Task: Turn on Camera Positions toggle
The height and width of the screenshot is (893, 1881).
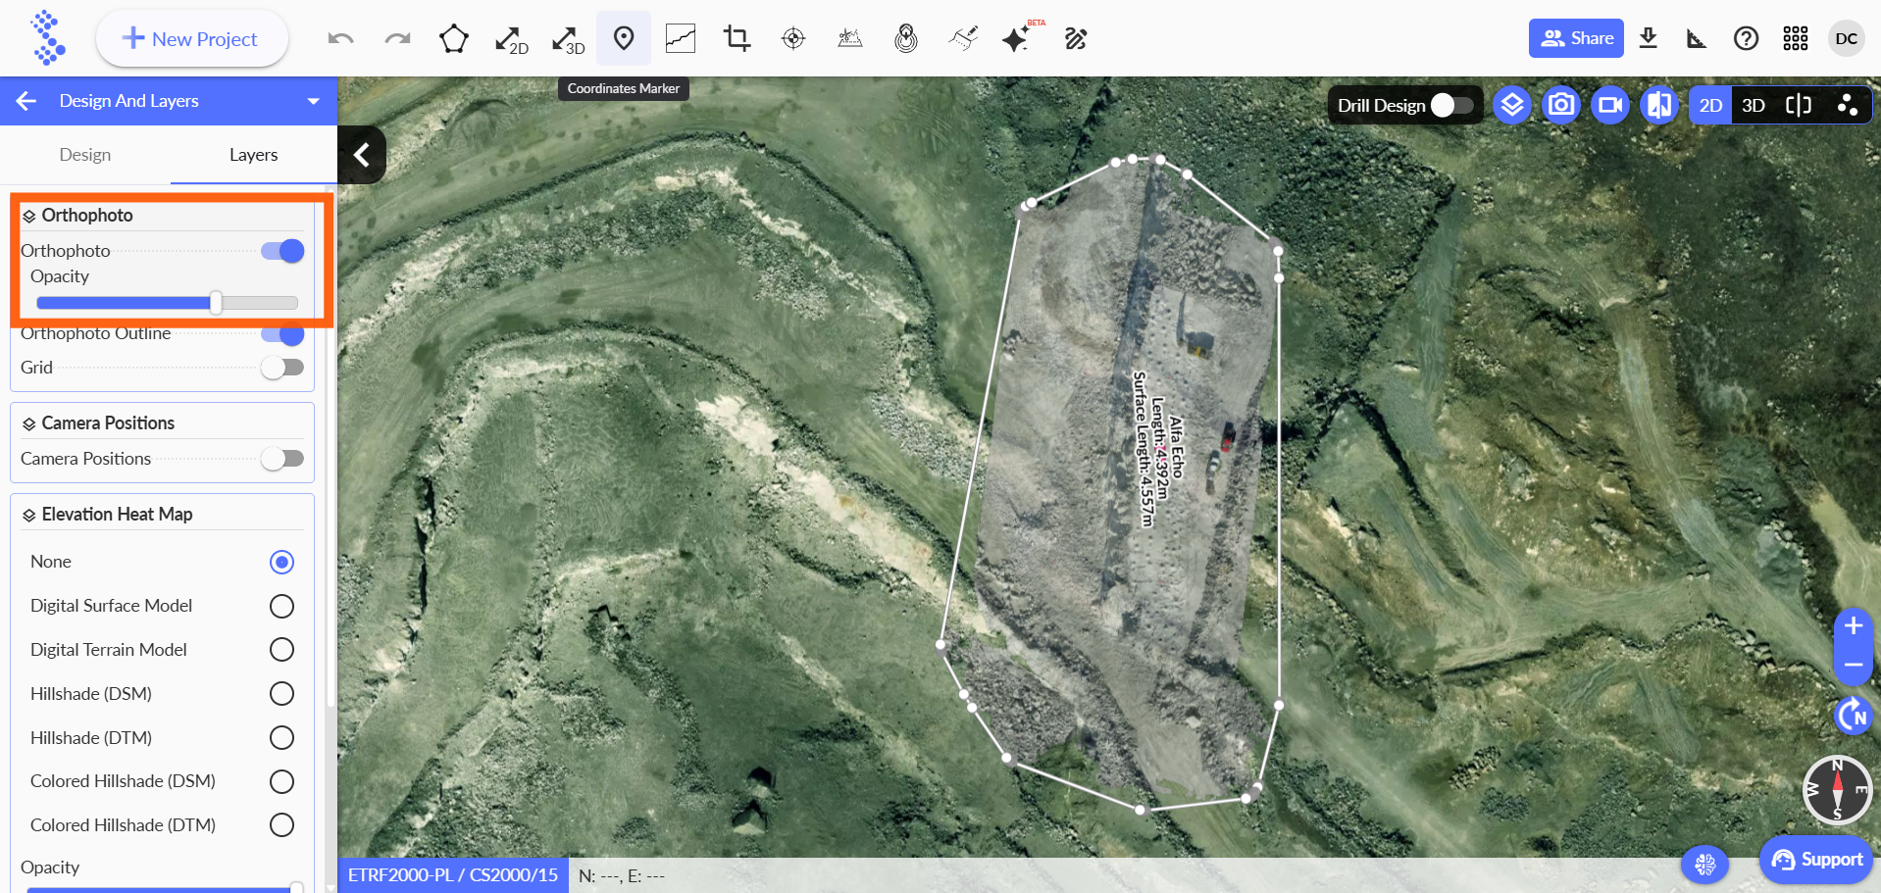Action: click(x=282, y=459)
